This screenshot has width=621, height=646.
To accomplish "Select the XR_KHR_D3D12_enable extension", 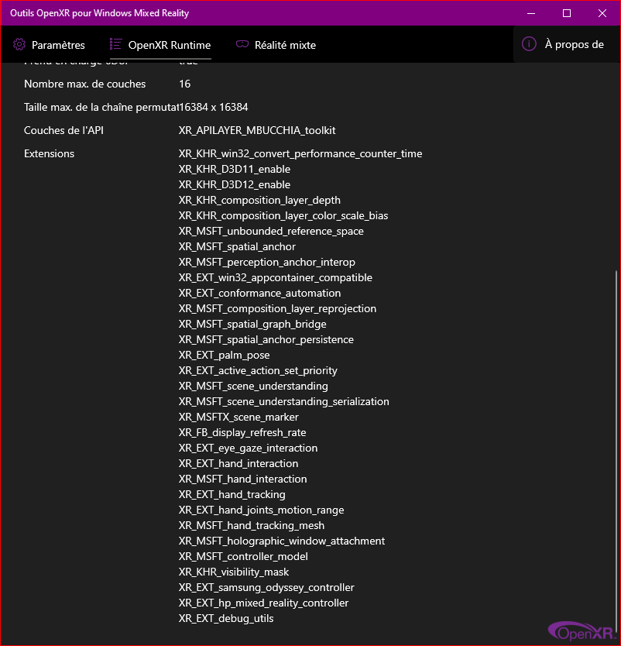I will coord(235,184).
